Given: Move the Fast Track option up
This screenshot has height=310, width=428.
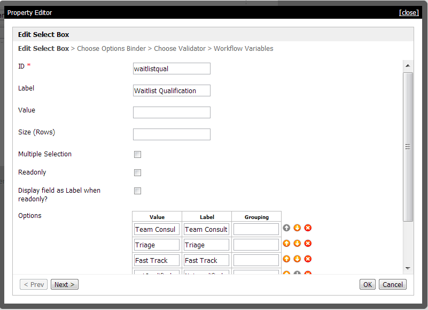Looking at the screenshot, I should pos(286,259).
